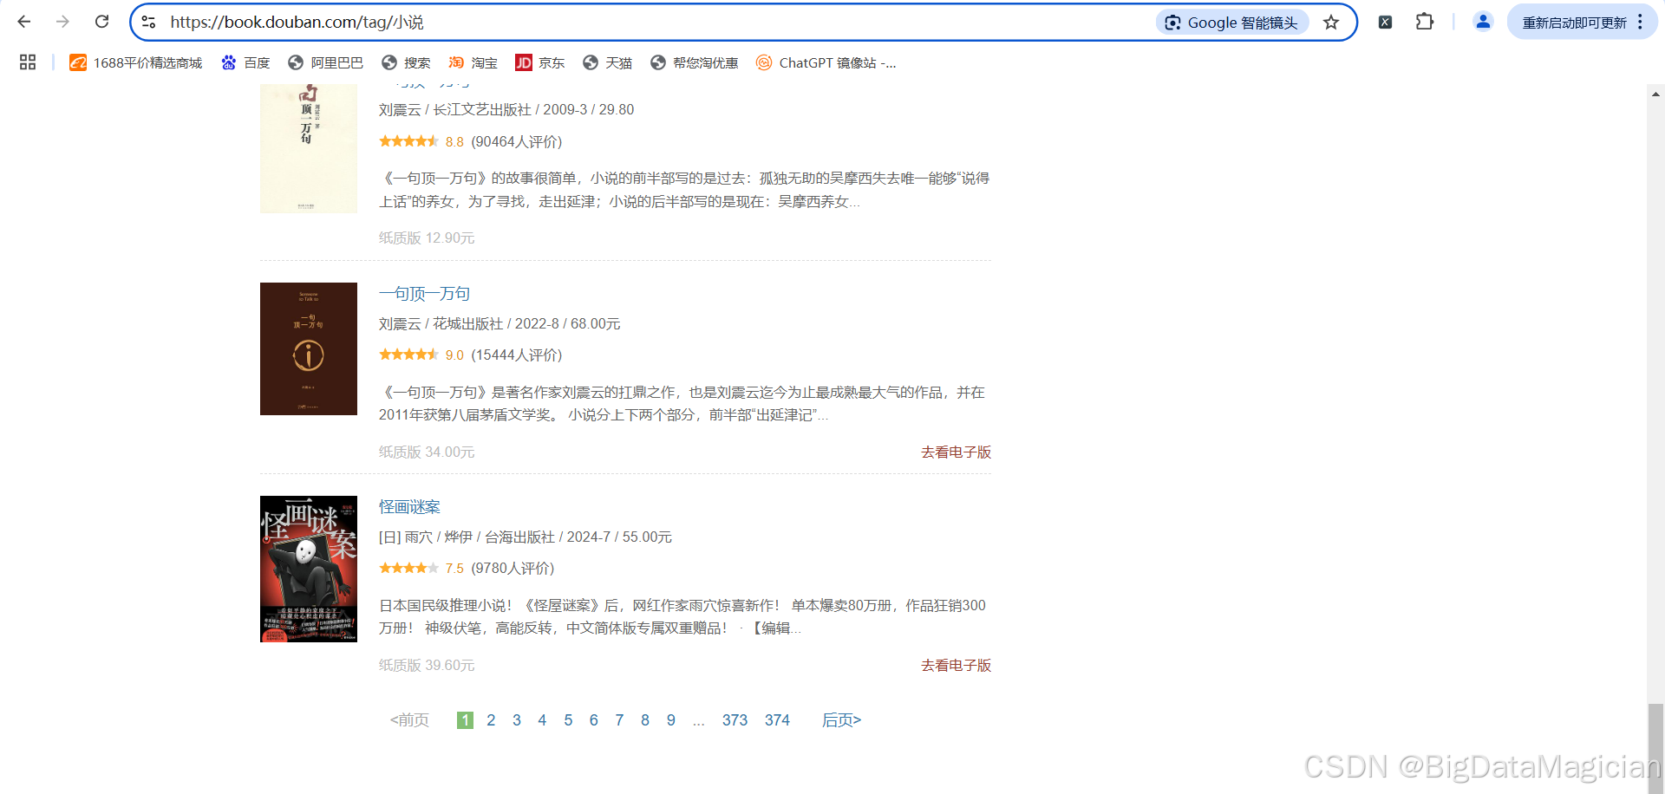Open Google 智能镜头 button

tap(1232, 23)
